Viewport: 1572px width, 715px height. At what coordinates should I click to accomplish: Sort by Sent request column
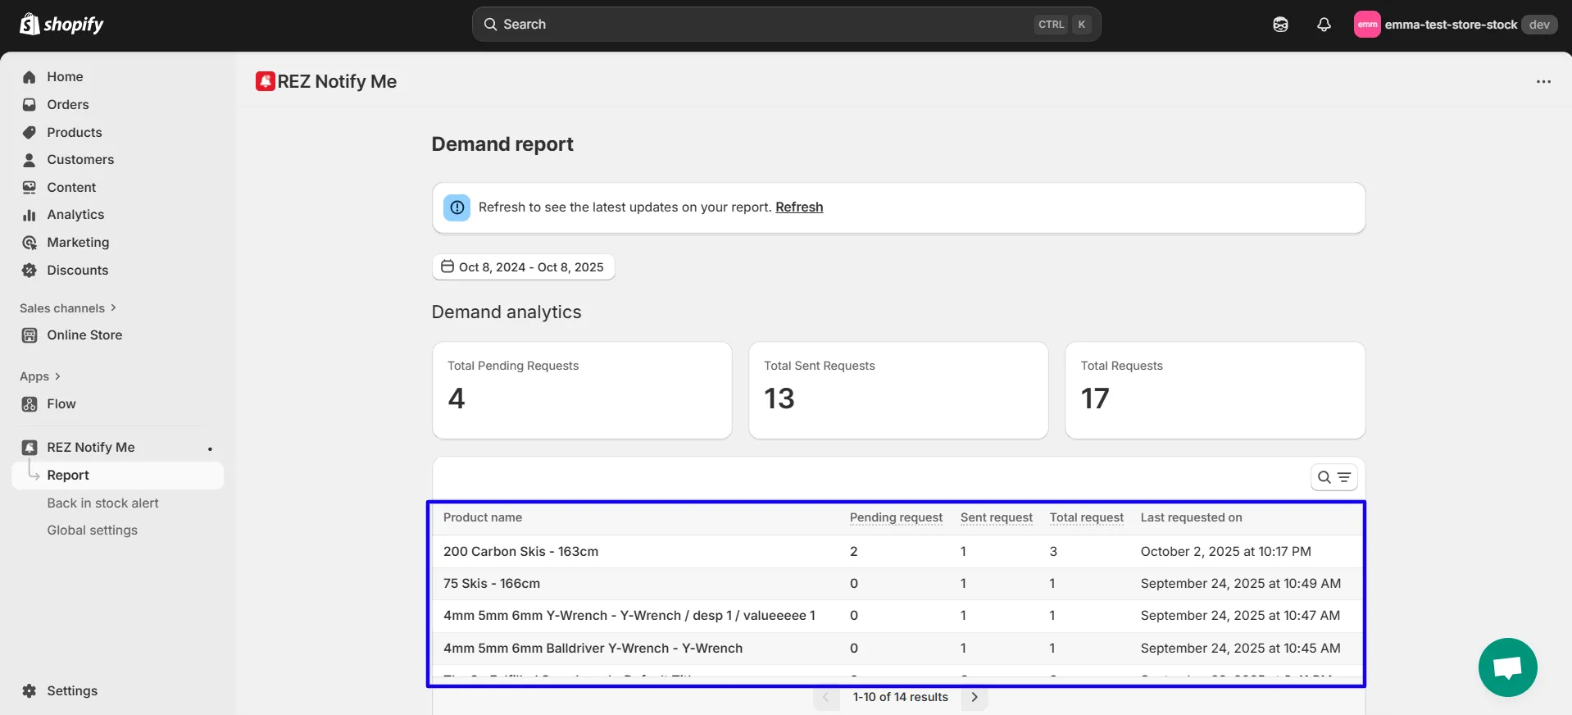997,517
